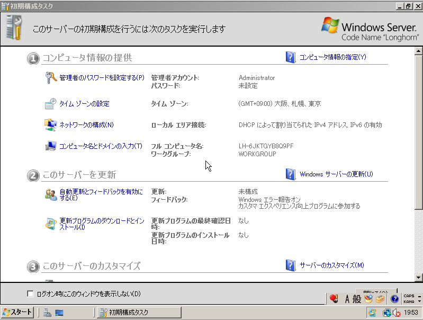Screen dimensions: 423x320
Task: Click the スタート button
Action: pos(17,313)
